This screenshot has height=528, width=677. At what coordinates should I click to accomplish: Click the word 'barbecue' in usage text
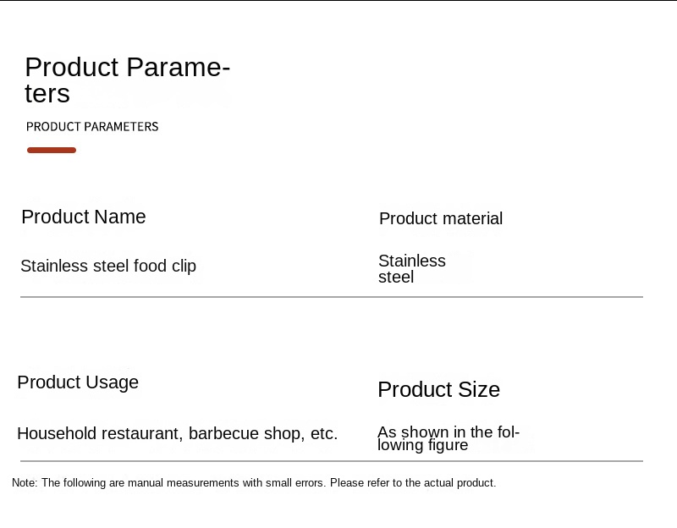pos(223,434)
